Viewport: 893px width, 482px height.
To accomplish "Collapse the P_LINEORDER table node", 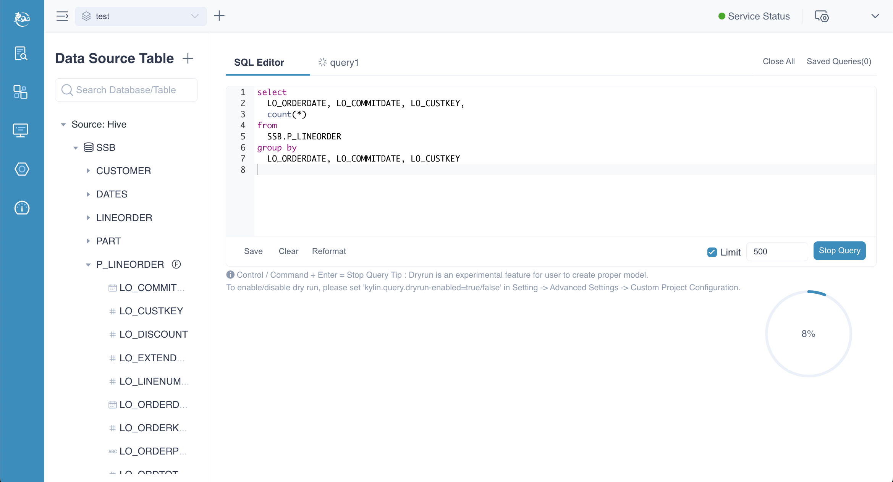I will tap(88, 265).
